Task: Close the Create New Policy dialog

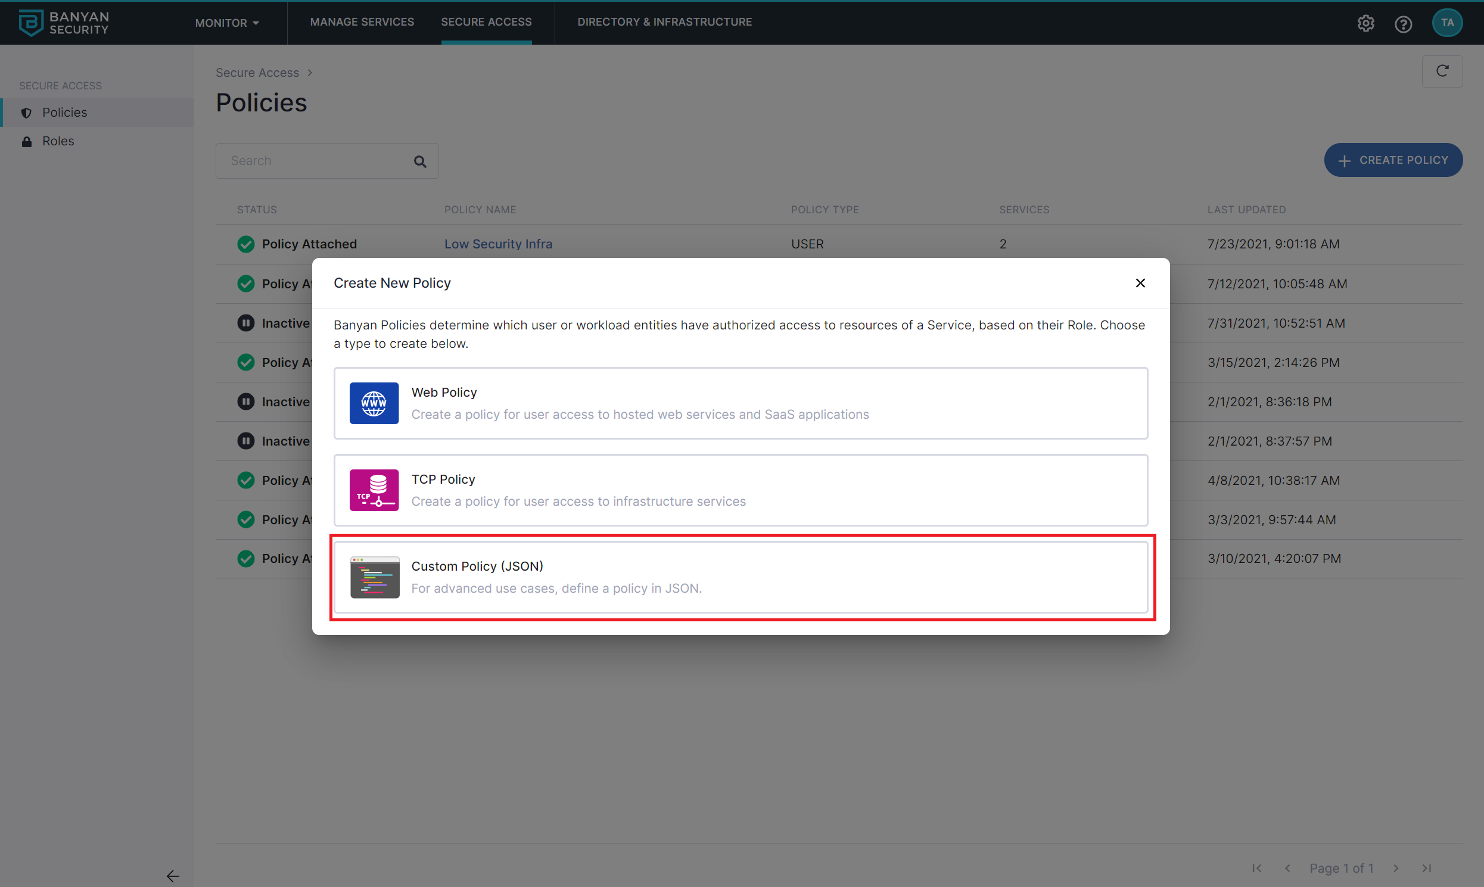Action: coord(1140,284)
